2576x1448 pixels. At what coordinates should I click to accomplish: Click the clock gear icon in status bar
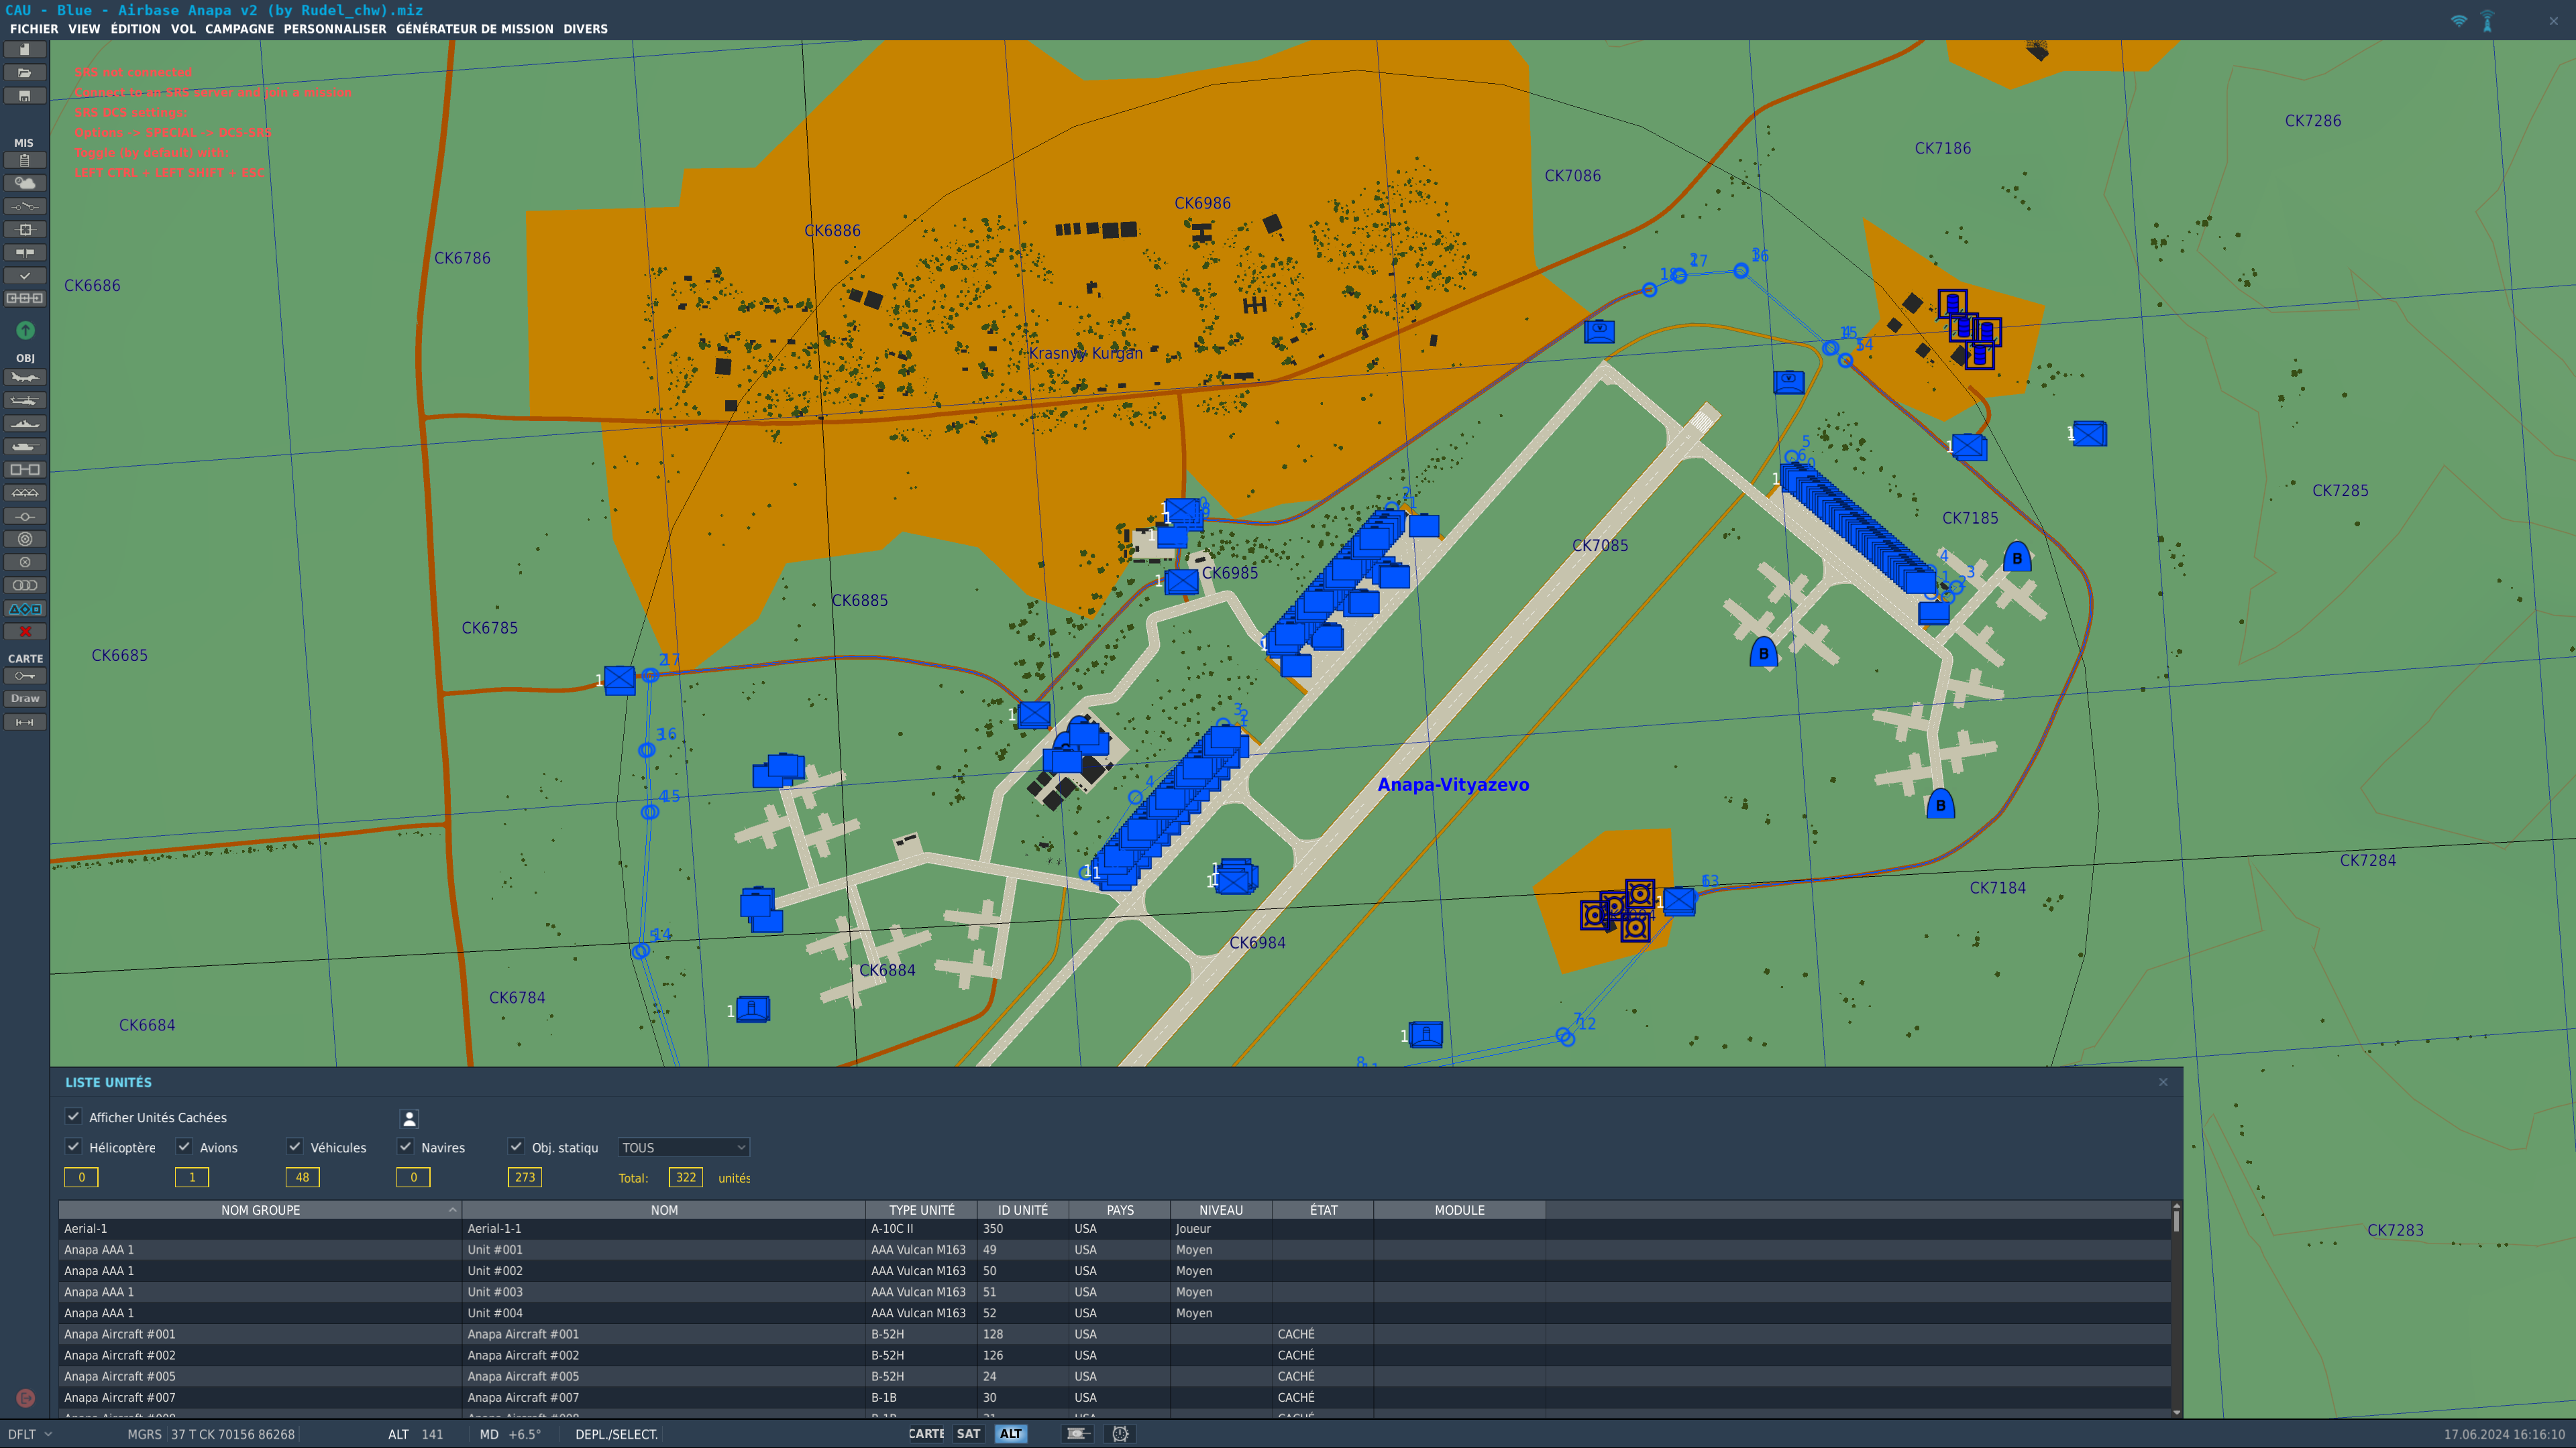[x=1120, y=1433]
